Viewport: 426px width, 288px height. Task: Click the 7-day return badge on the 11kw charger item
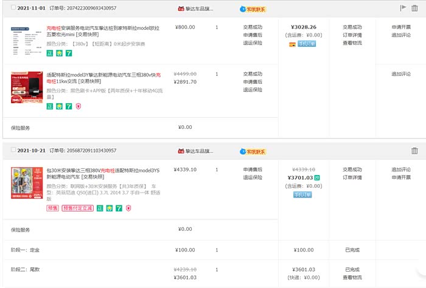coord(69,106)
